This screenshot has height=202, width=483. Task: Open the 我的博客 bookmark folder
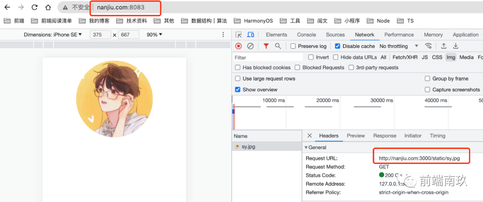pos(94,21)
